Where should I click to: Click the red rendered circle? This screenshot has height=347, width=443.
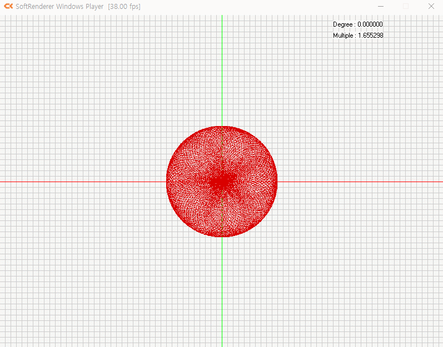pos(222,182)
